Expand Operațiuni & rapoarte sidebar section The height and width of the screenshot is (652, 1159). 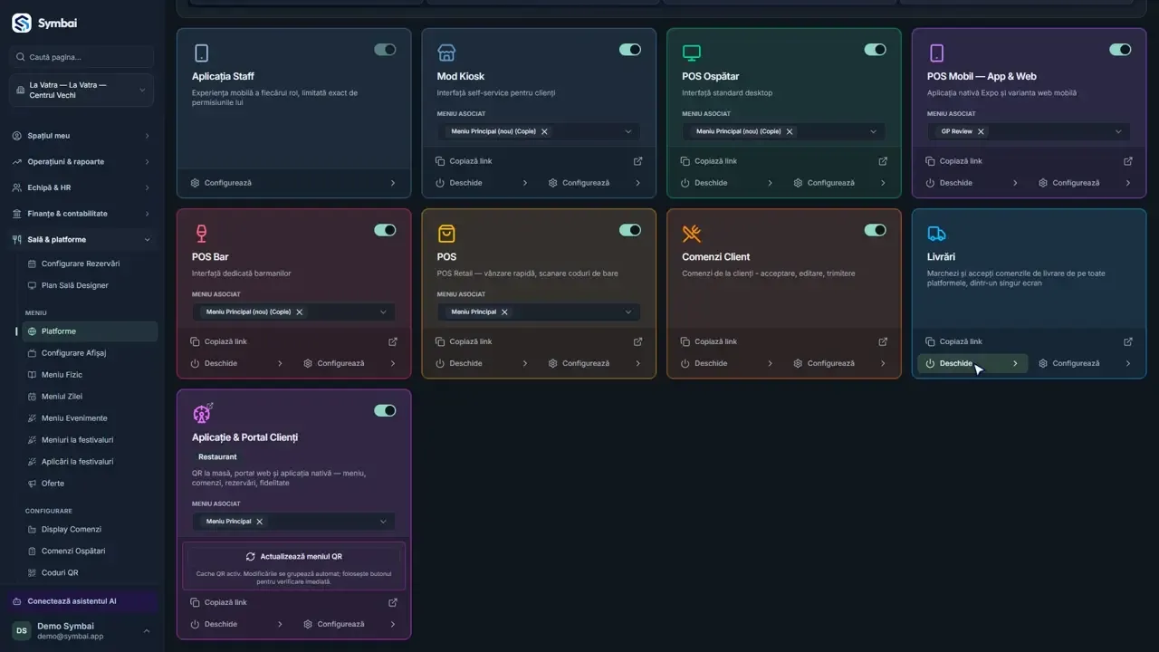[81, 161]
